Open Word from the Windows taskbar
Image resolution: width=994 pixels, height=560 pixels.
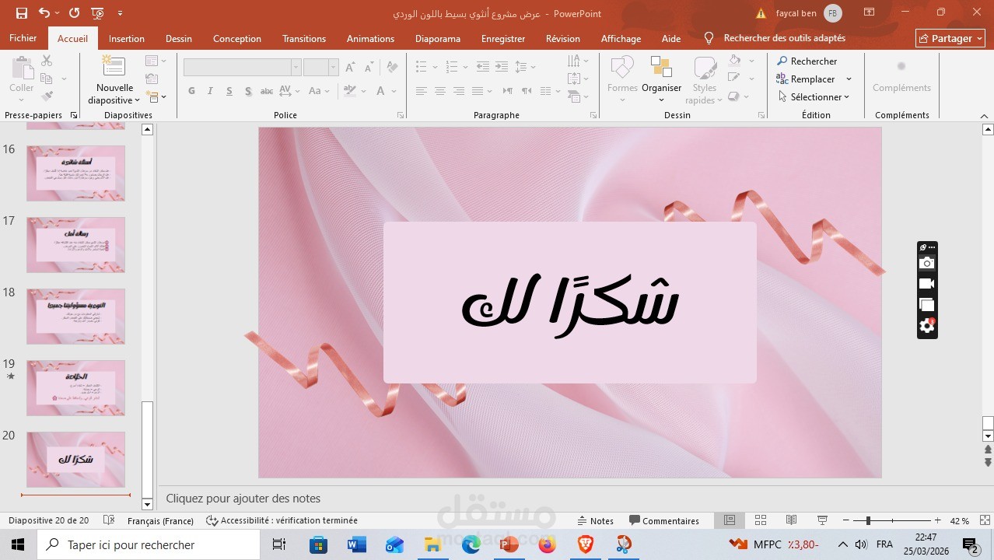(356, 544)
